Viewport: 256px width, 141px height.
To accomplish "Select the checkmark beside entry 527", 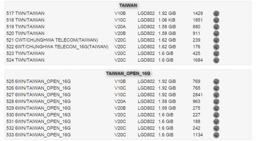I will point(216,95).
